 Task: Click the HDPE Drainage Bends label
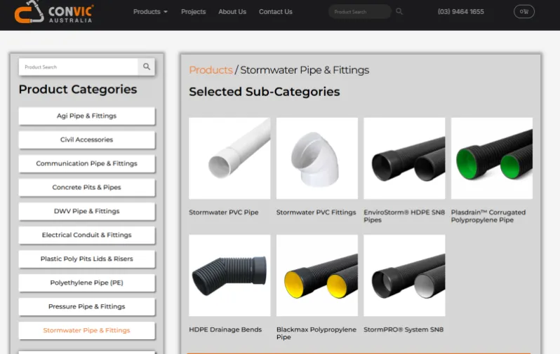[x=225, y=329]
